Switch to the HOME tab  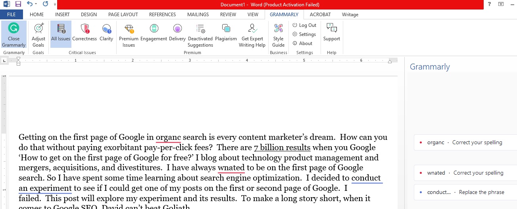click(37, 15)
